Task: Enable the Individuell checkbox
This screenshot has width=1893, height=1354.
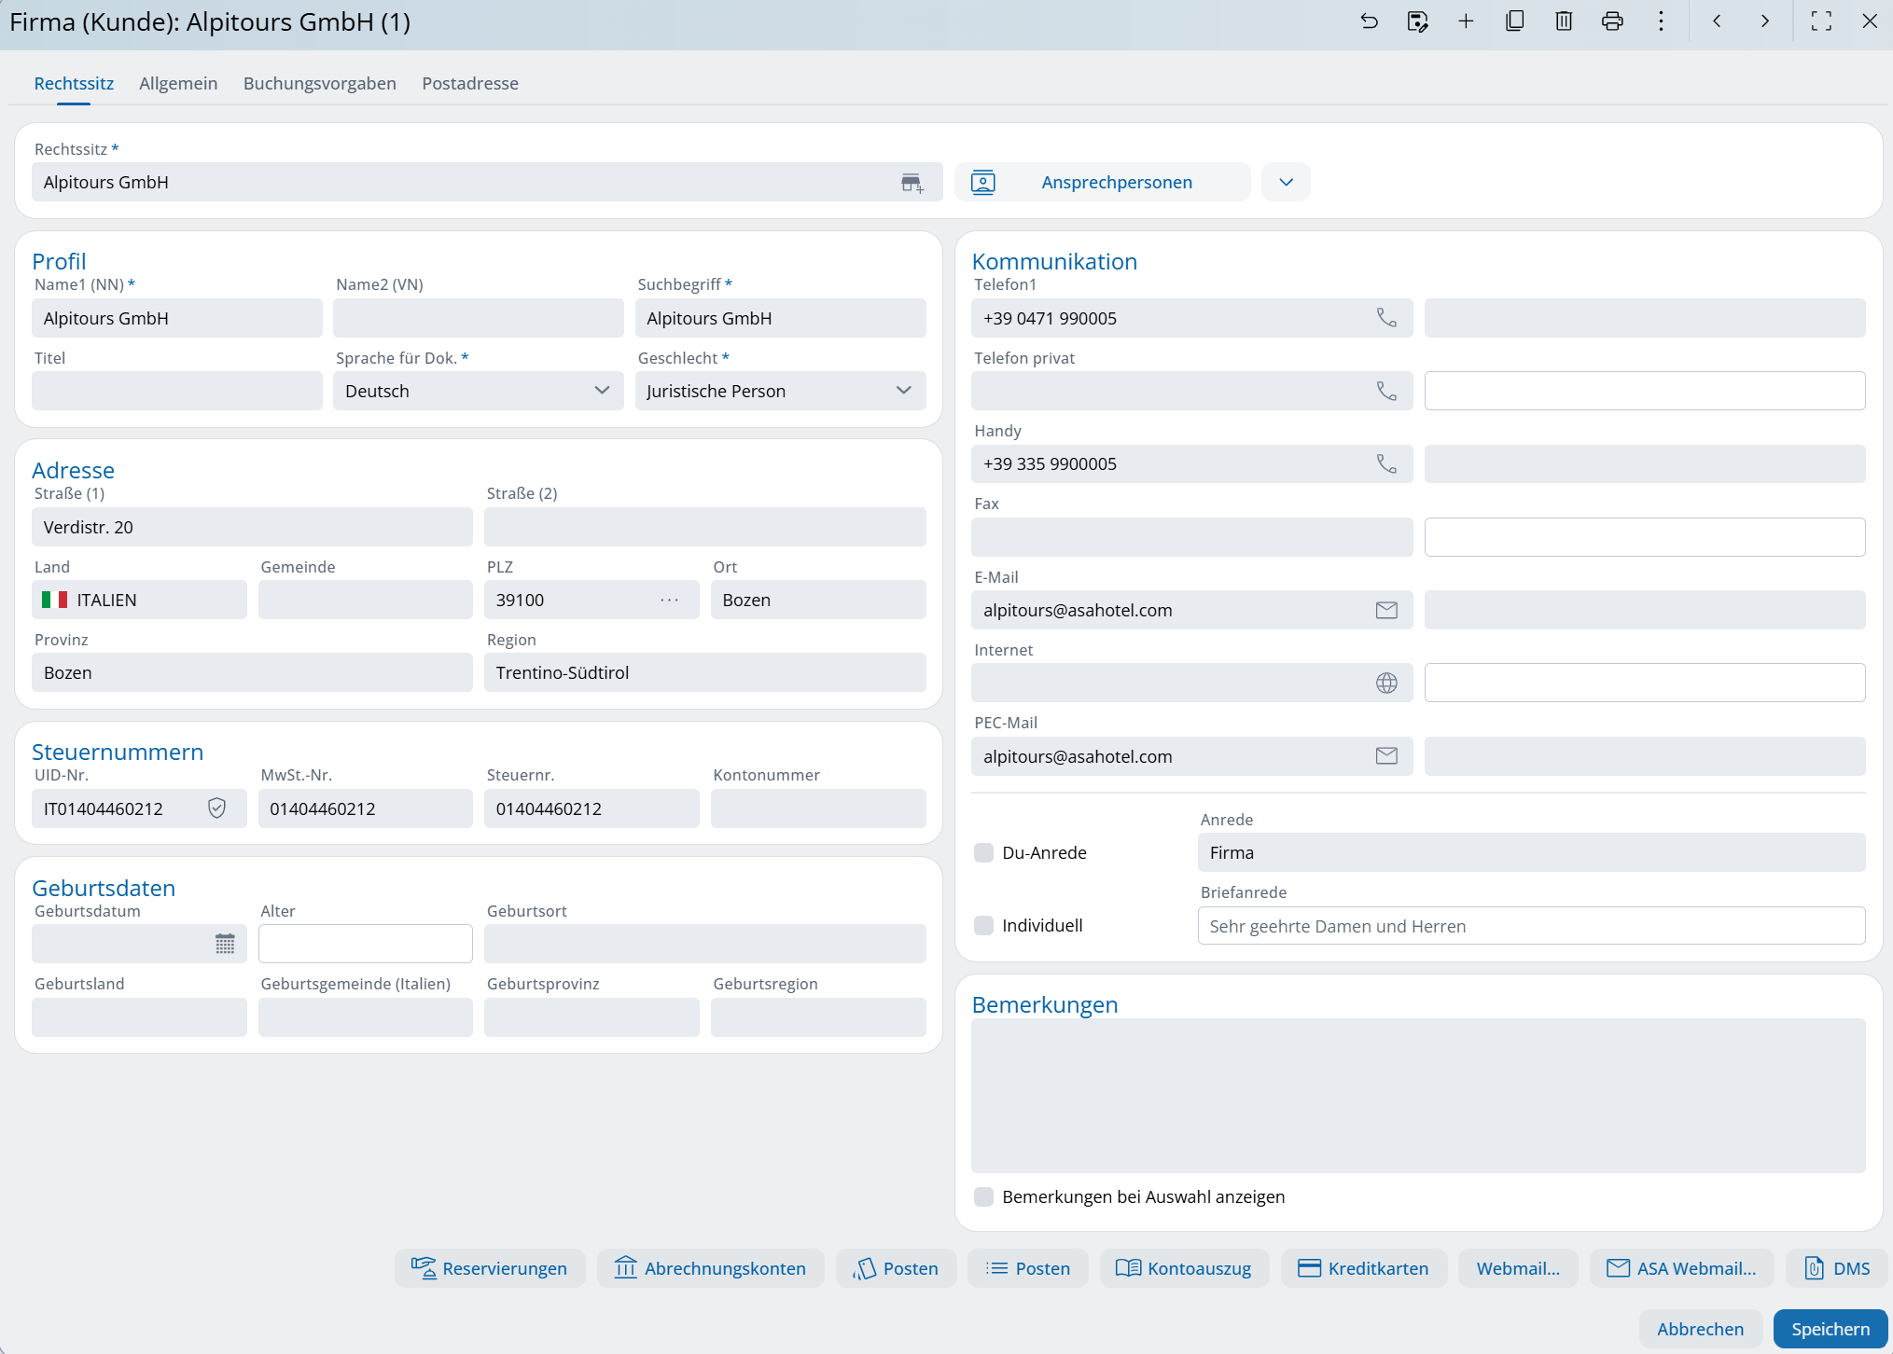Action: pos(983,925)
